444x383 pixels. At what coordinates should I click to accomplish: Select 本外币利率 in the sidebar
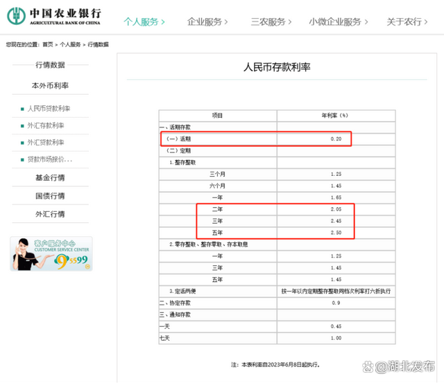tap(50, 85)
